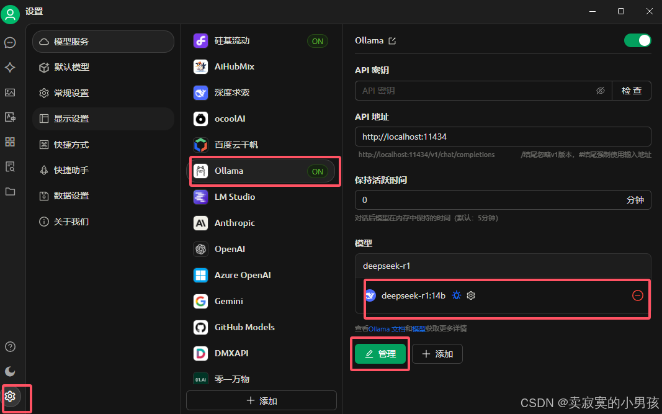The width and height of the screenshot is (662, 414).
Task: Select ocoolAI provider
Action: click(261, 119)
